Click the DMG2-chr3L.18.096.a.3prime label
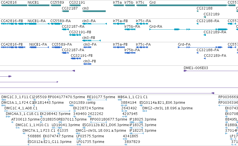Screen dimensions: 238x146 point(168,108)
